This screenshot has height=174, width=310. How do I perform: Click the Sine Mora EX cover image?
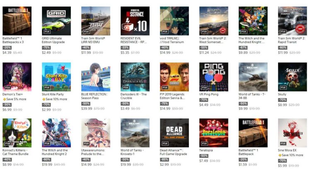(x=293, y=133)
